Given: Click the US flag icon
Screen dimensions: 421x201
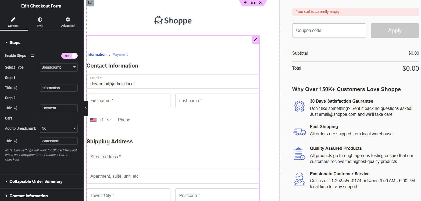Looking at the screenshot, I should coord(93,120).
